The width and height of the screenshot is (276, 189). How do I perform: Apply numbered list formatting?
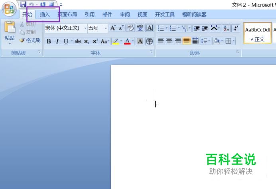tap(173, 28)
